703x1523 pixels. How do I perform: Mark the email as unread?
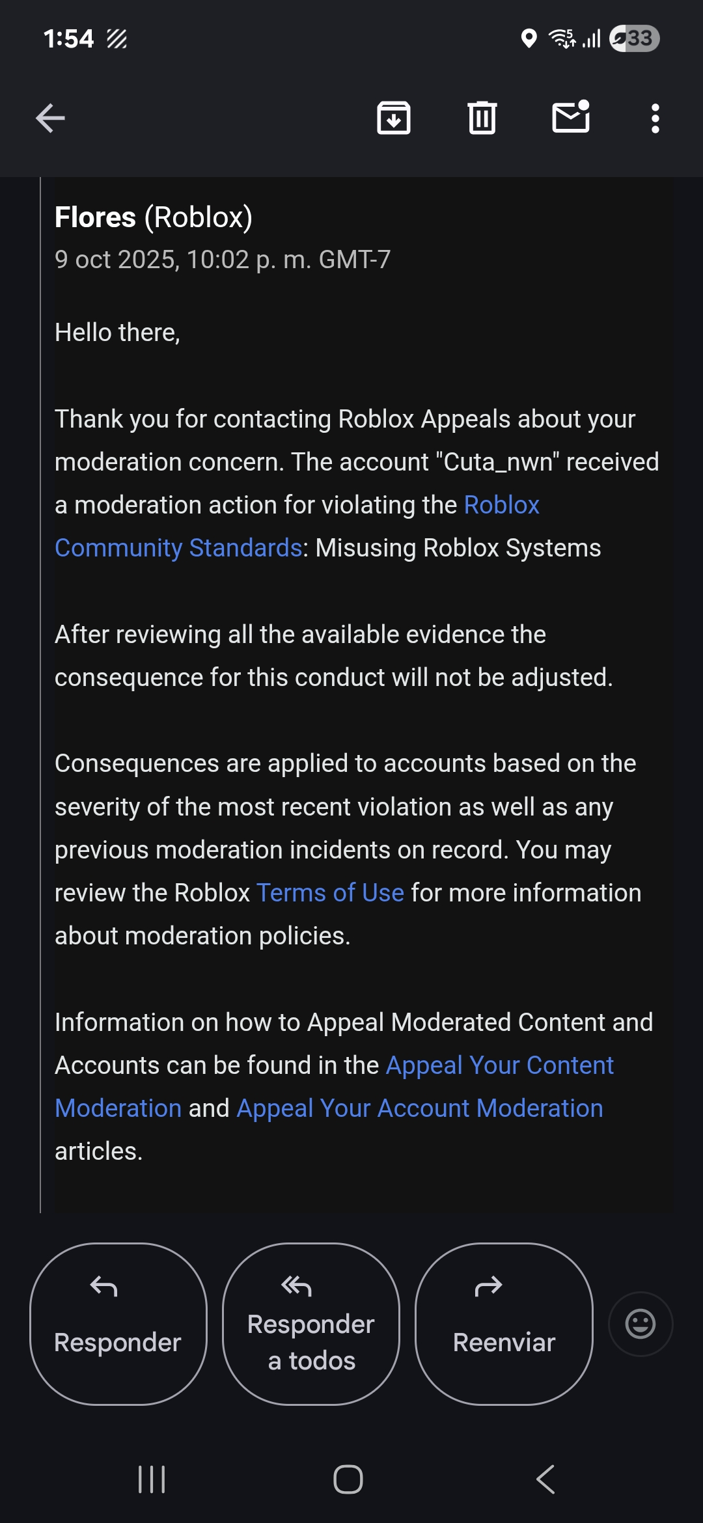(x=570, y=118)
